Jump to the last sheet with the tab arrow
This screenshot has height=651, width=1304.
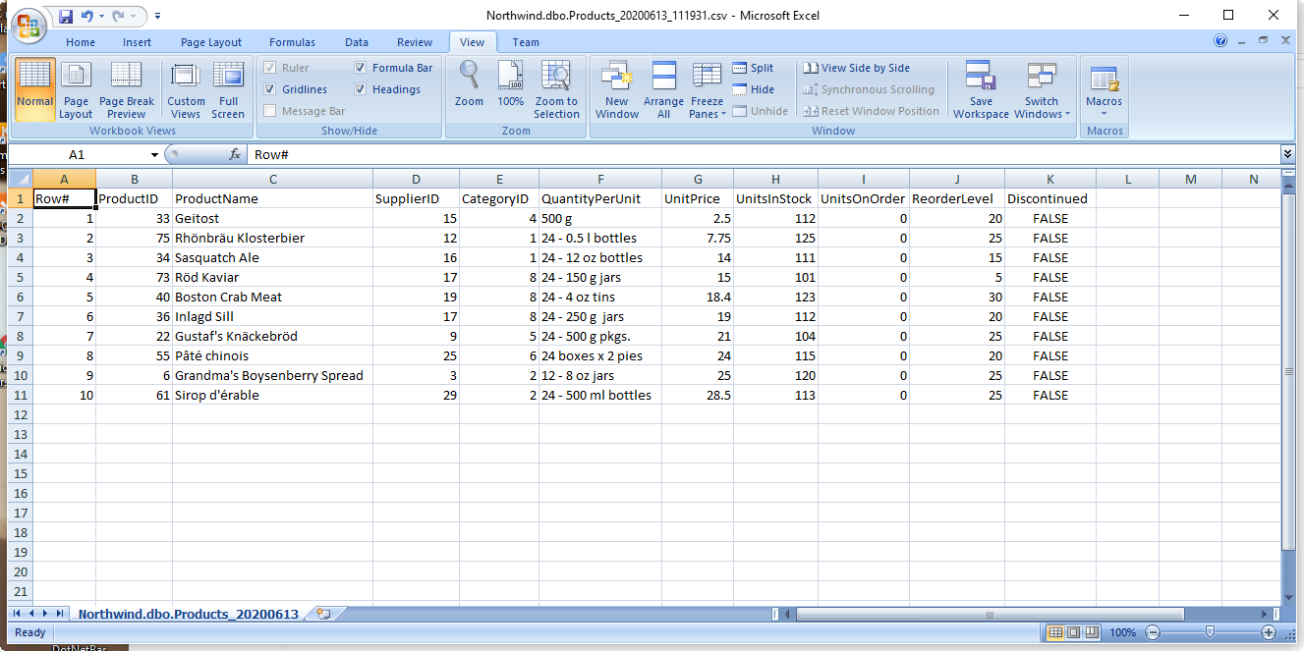pos(60,614)
